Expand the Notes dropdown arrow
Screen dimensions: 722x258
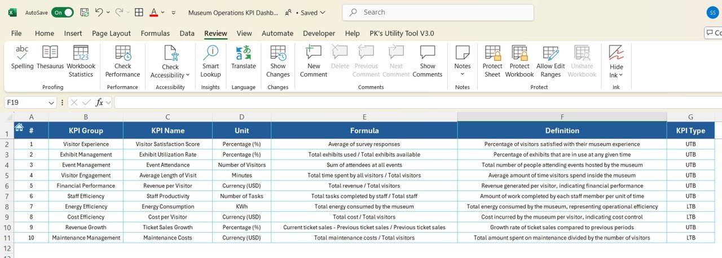pyautogui.click(x=463, y=75)
